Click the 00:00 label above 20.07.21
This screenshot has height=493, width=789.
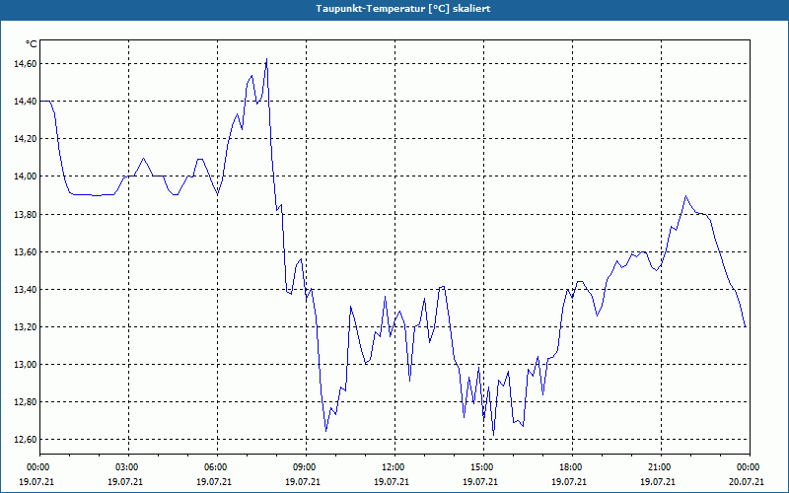(x=747, y=467)
